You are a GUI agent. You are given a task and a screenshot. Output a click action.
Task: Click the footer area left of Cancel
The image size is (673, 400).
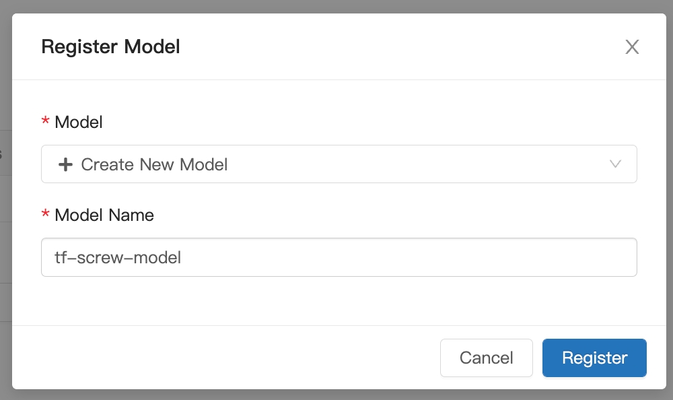[x=223, y=358]
